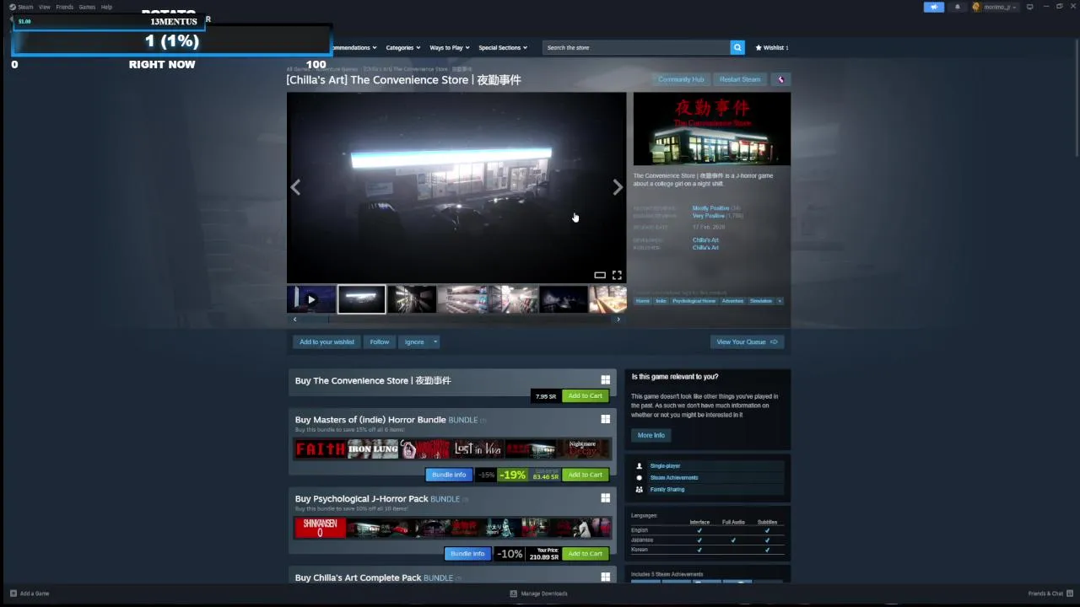Click the game capsule header image
The image size is (1080, 607).
pos(712,129)
